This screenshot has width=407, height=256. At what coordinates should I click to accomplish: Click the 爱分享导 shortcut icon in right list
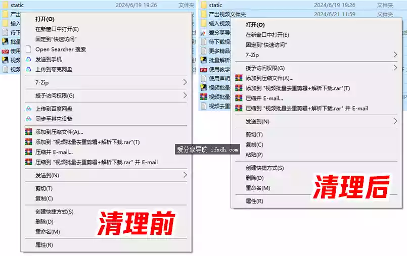click(x=203, y=33)
